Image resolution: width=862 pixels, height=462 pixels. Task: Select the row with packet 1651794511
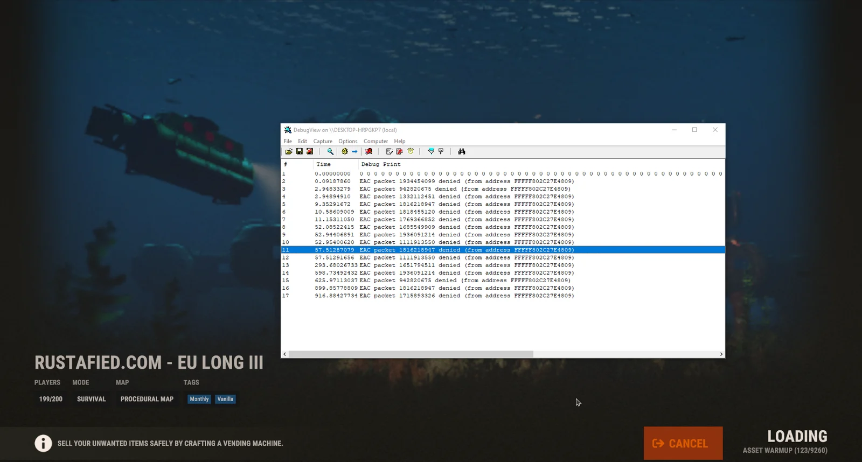(503, 265)
